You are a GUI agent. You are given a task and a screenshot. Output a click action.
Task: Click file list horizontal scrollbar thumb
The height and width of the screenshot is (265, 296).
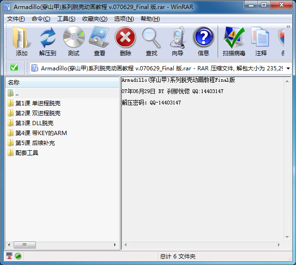pyautogui.click(x=25, y=245)
